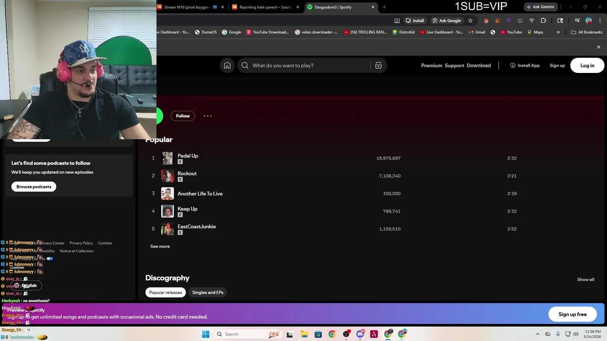The height and width of the screenshot is (341, 607).
Task: Open the Maps bookmark
Action: click(x=535, y=32)
